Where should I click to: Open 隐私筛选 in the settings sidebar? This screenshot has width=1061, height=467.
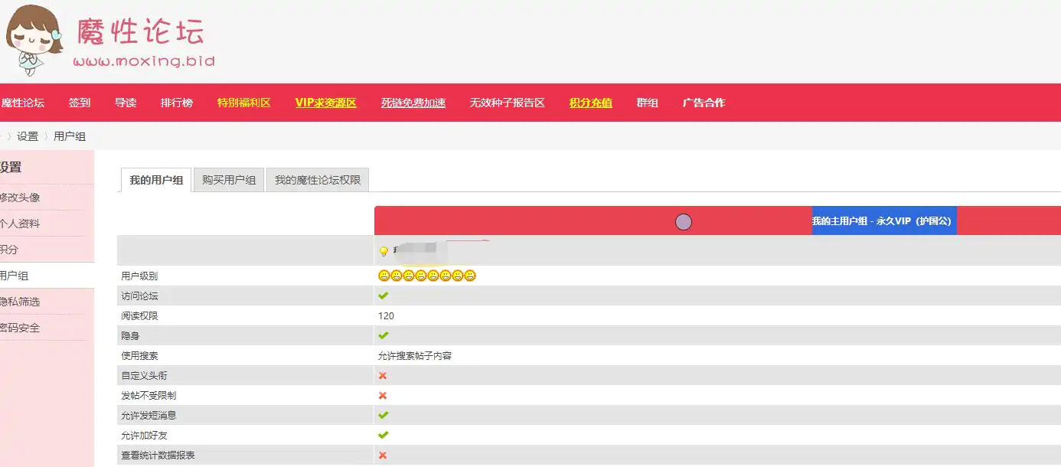point(20,302)
